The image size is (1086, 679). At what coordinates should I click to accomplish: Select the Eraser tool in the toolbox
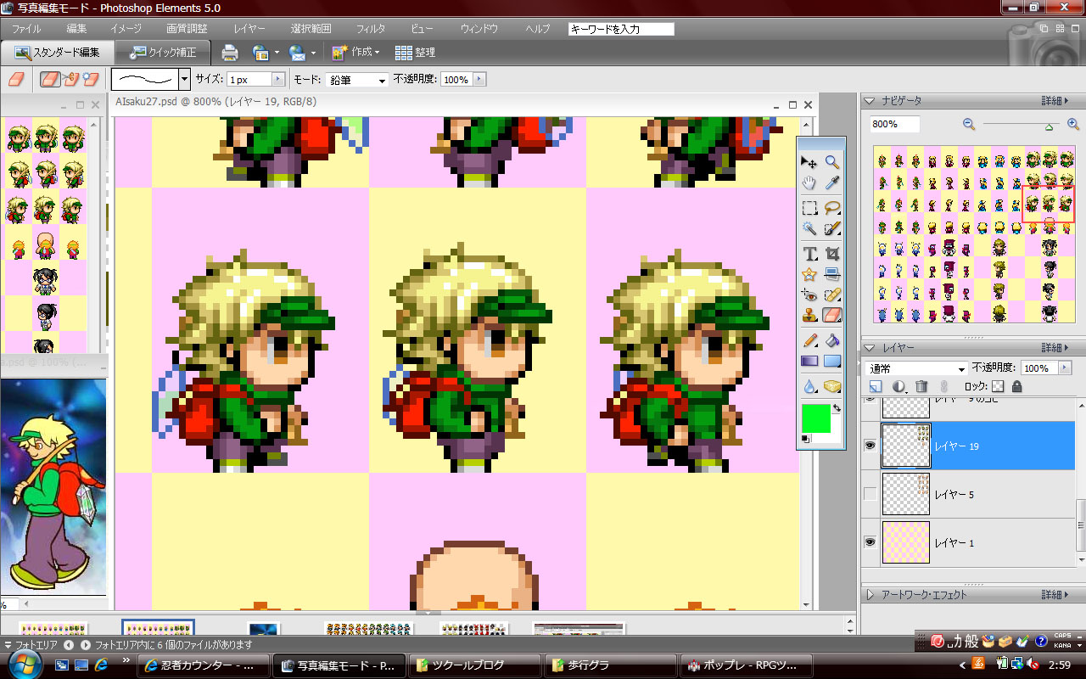click(x=832, y=316)
